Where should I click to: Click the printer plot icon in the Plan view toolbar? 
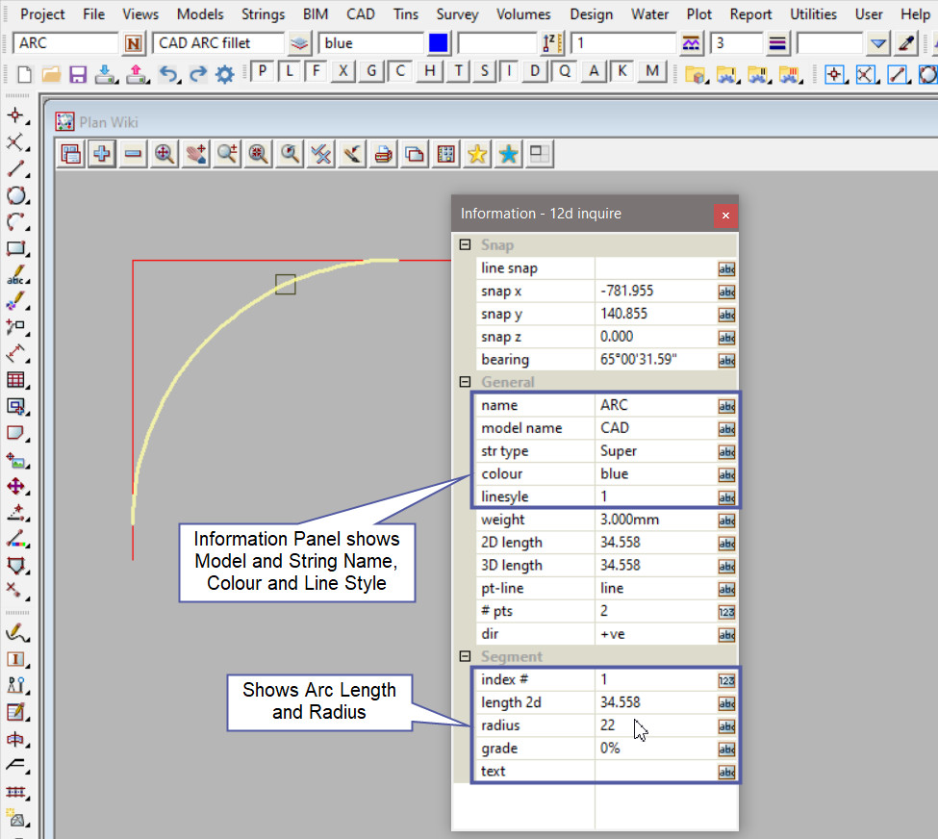pos(384,154)
